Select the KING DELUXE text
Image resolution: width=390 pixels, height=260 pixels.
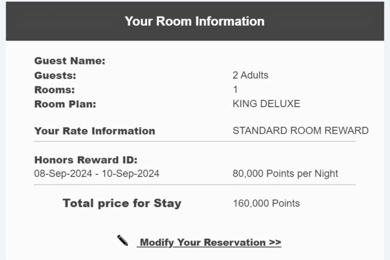click(266, 104)
